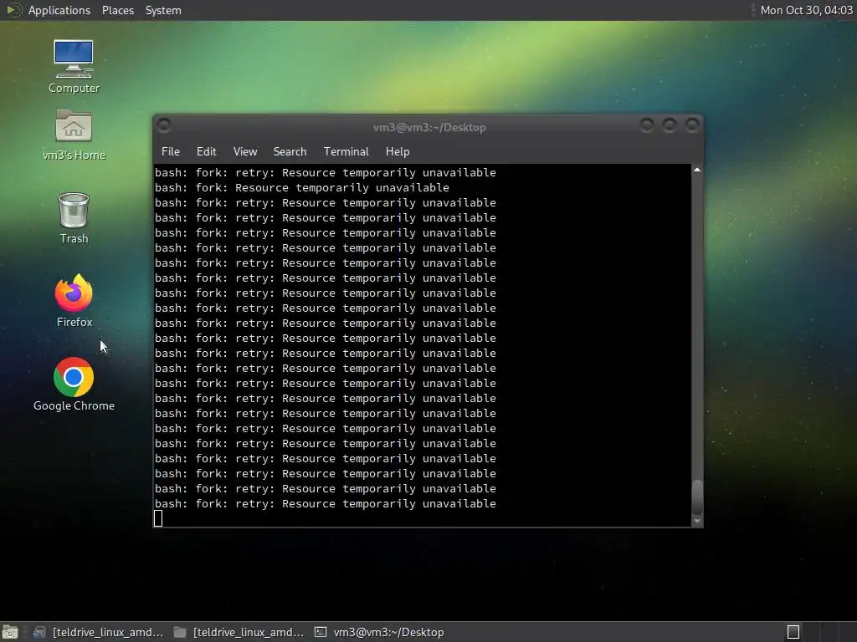
Task: Launch Firefox from the desktop
Action: click(x=74, y=300)
